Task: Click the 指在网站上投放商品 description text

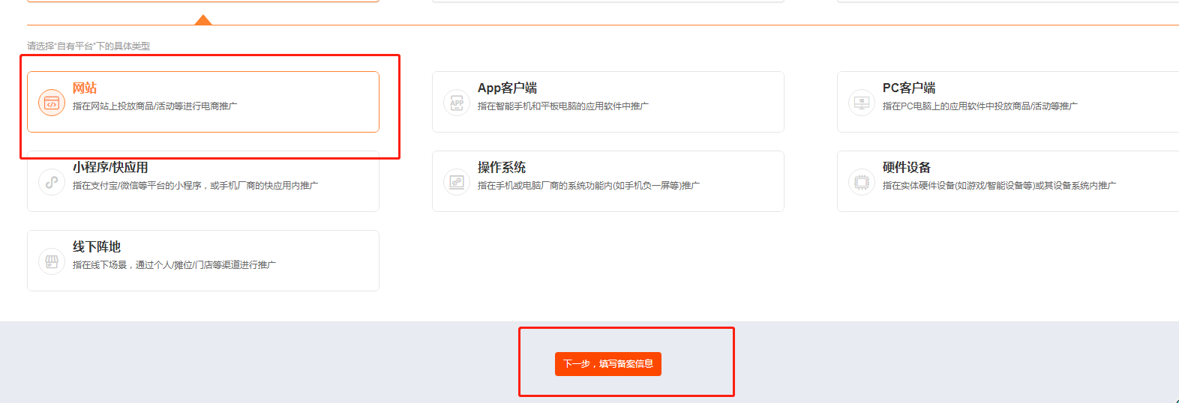Action: (154, 106)
